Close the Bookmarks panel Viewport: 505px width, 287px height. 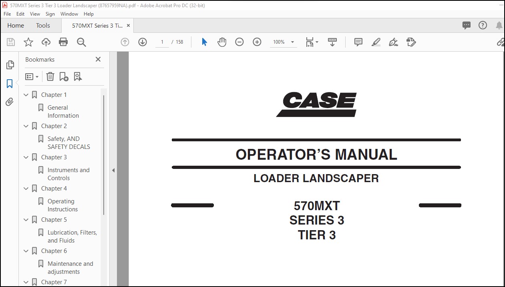[x=98, y=59]
